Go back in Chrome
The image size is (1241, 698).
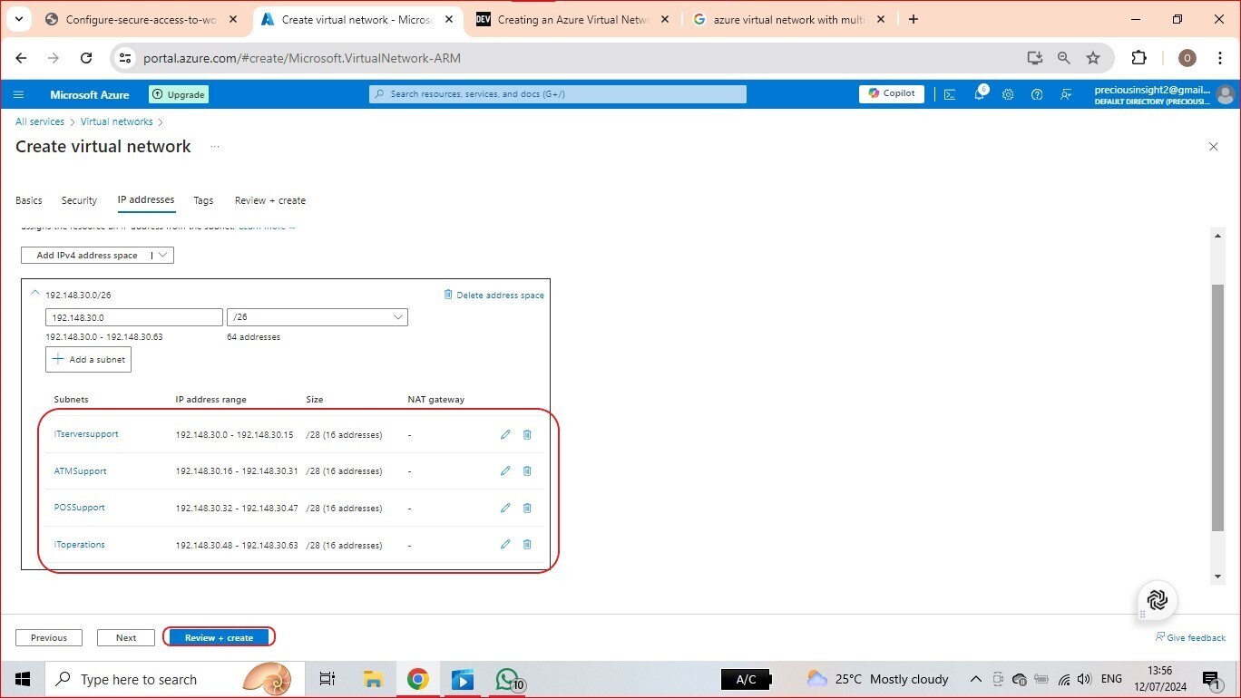point(21,58)
